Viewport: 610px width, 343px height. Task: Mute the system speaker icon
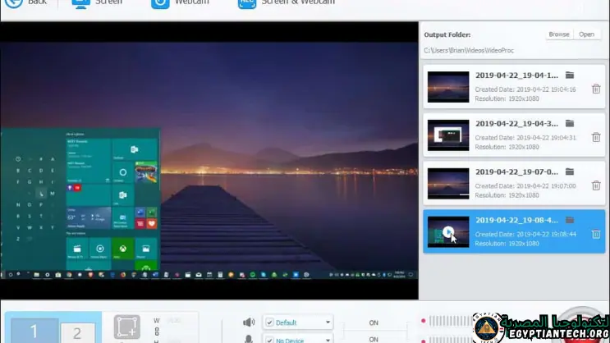[249, 322]
